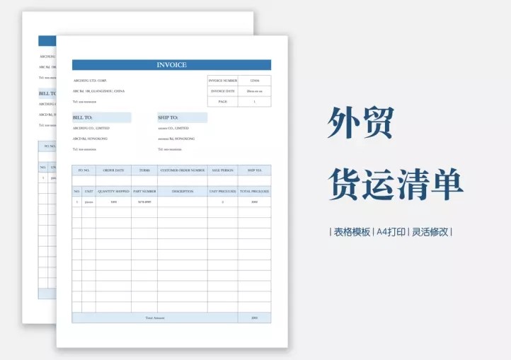Click the 'DESCRIPTION' column header
Screen dimensions: 511x360
(x=183, y=192)
